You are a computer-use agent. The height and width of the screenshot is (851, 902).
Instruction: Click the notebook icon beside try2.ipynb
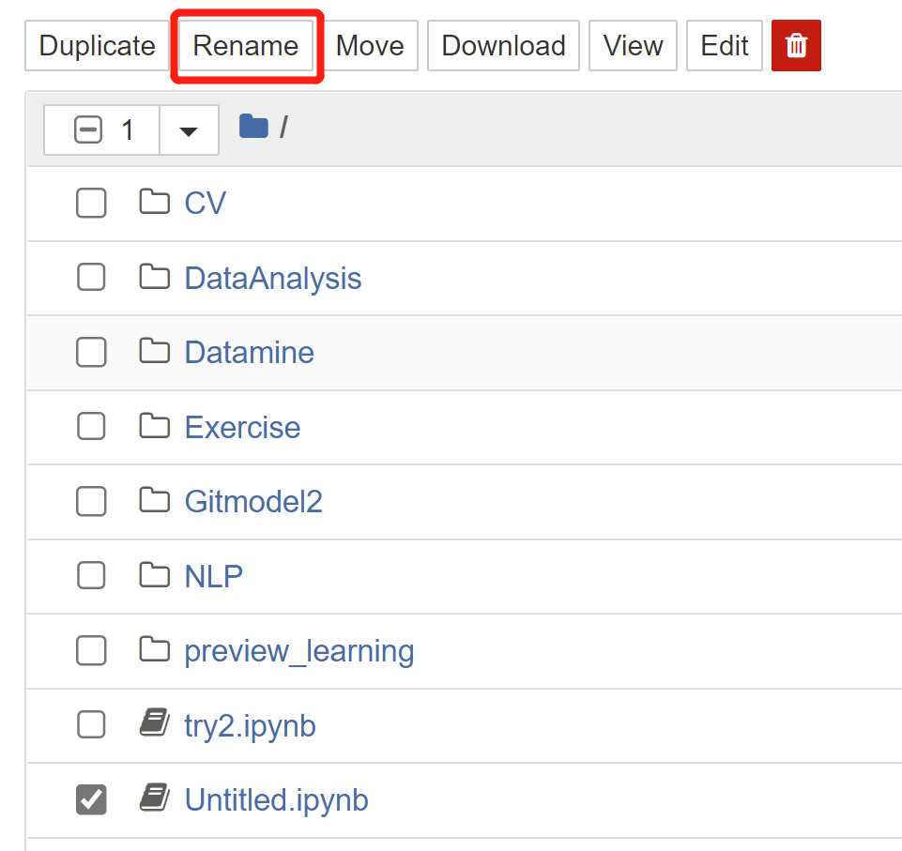coord(154,723)
